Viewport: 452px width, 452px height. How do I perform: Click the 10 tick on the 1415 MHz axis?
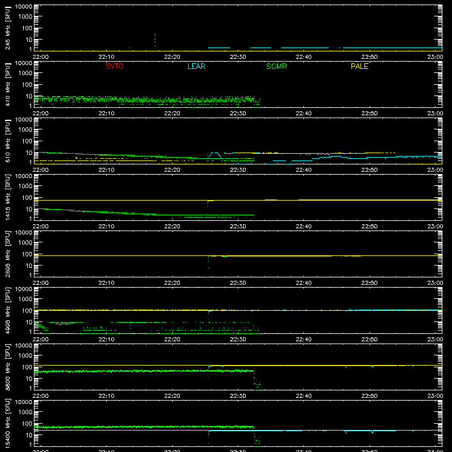point(29,209)
